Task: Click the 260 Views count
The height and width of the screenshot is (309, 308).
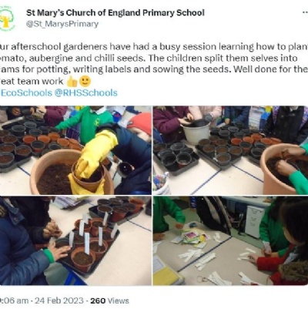Action: coord(110,301)
